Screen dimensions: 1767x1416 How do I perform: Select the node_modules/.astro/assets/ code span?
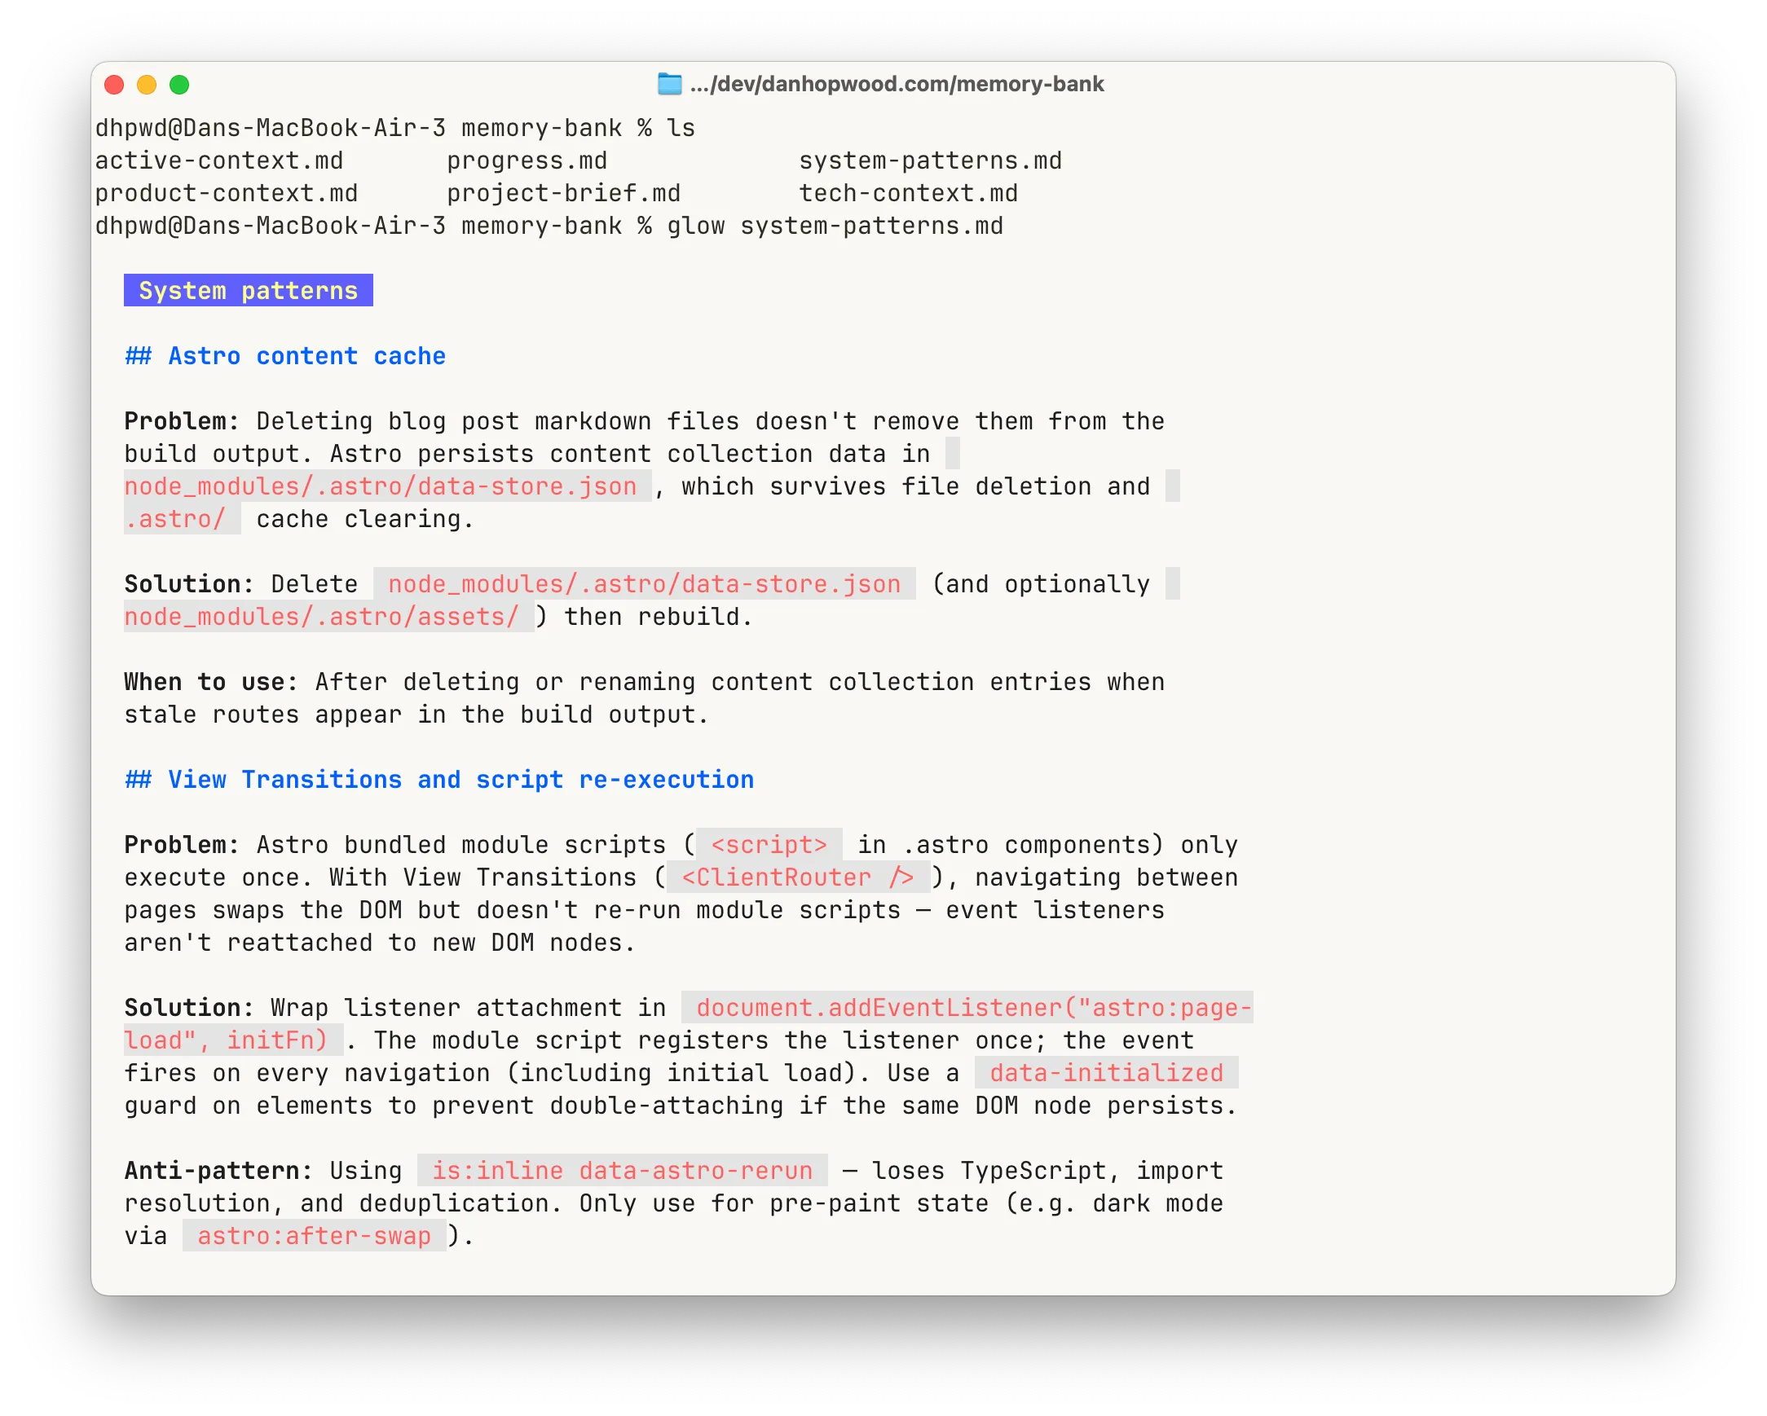322,616
